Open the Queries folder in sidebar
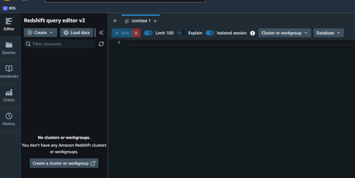 [x=9, y=48]
